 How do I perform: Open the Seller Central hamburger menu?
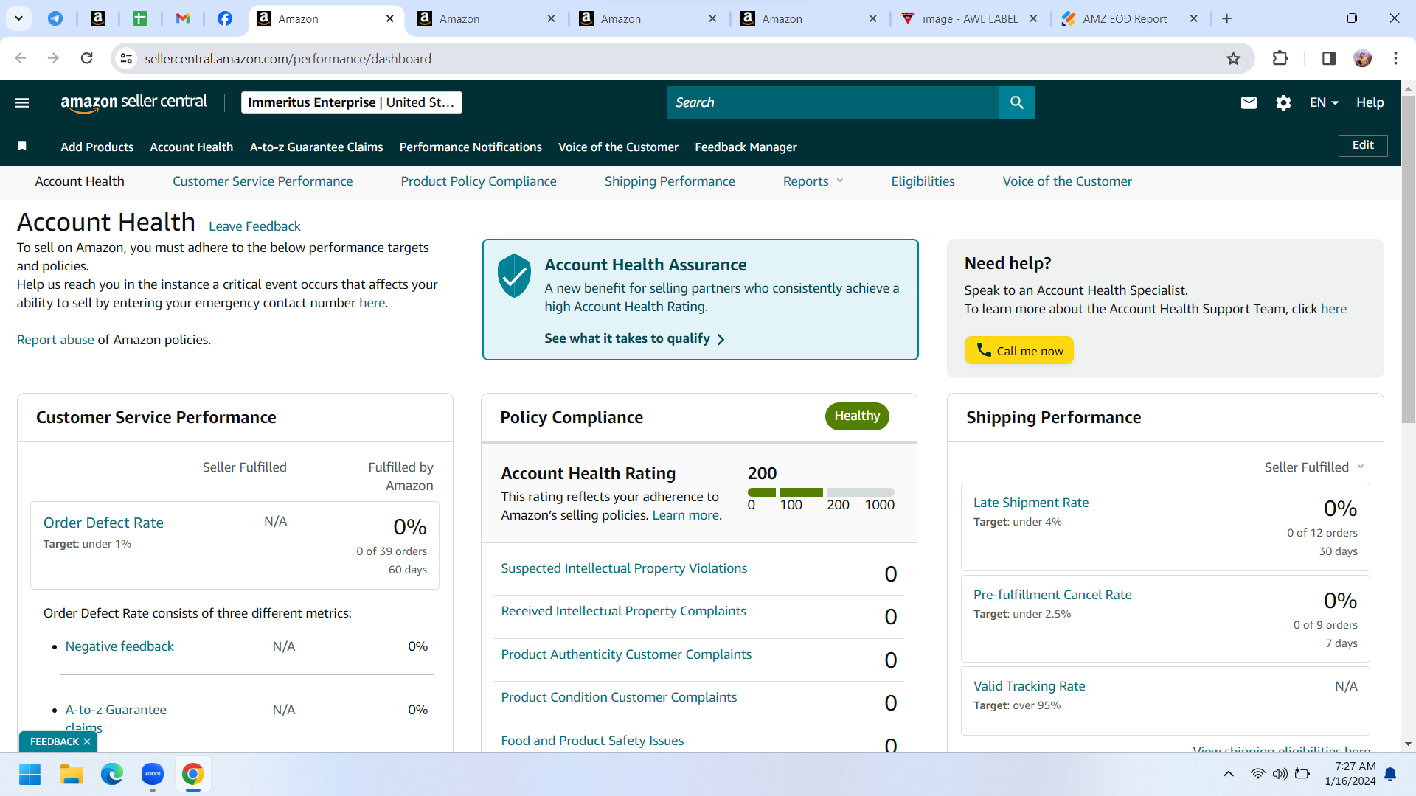pyautogui.click(x=22, y=102)
